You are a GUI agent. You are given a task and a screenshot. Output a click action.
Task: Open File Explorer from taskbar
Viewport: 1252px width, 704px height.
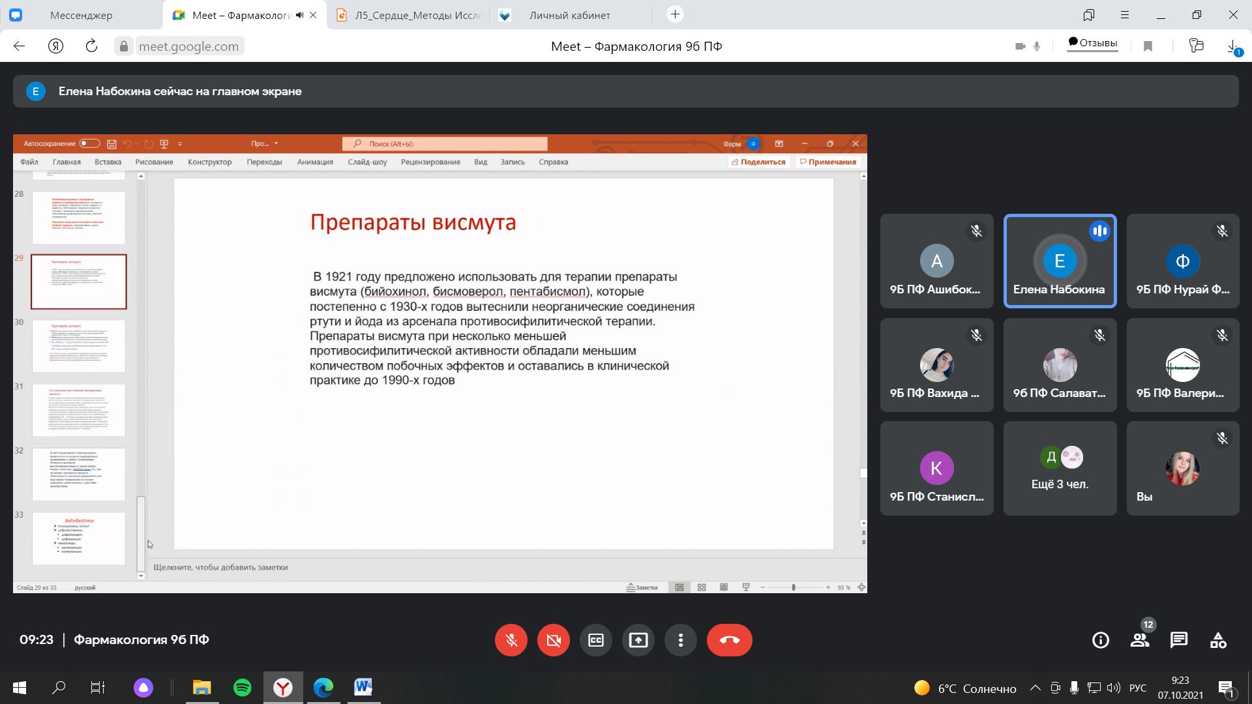(202, 687)
